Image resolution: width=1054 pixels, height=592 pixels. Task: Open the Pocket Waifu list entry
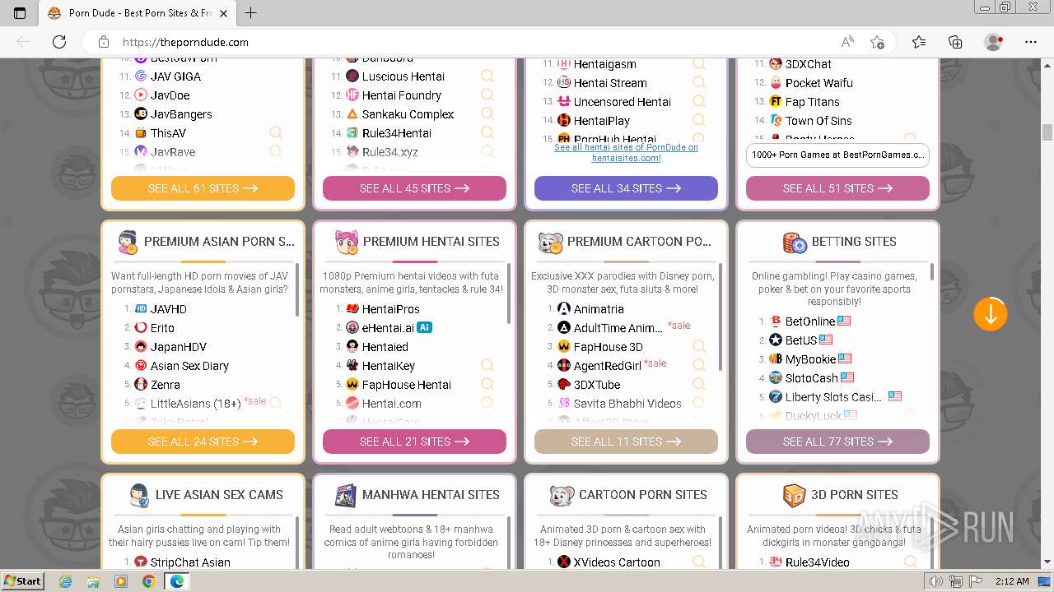click(818, 82)
